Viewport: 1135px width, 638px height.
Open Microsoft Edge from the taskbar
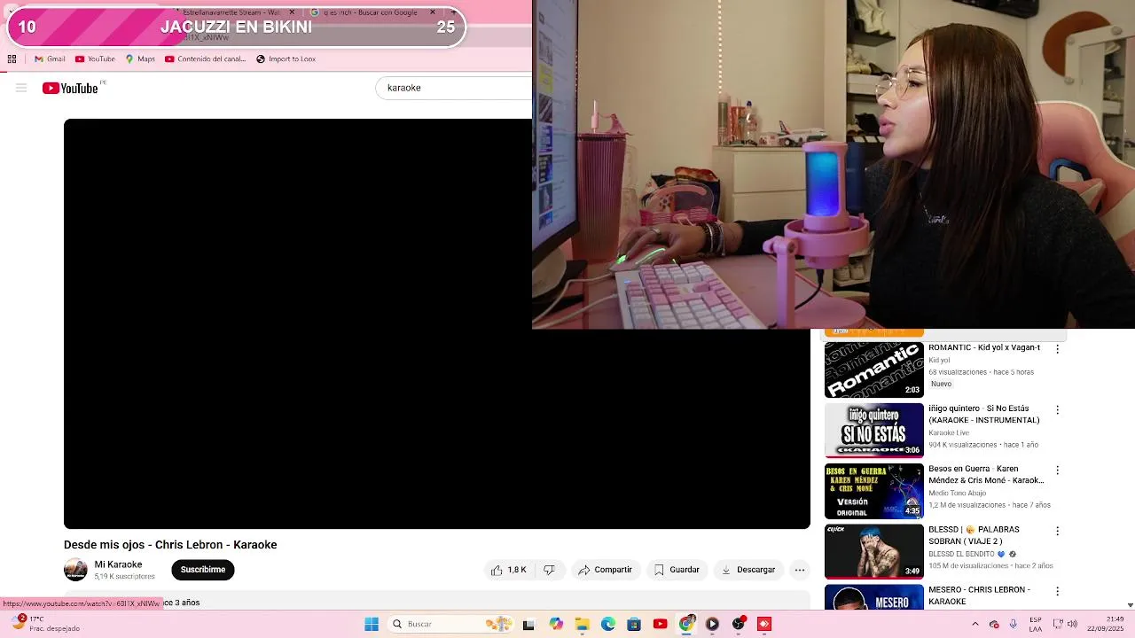pos(608,624)
